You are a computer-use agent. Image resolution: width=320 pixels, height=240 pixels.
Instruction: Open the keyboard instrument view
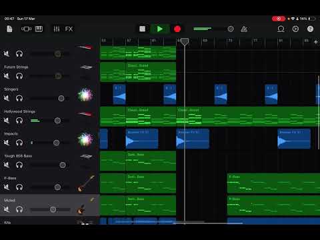tap(39, 29)
